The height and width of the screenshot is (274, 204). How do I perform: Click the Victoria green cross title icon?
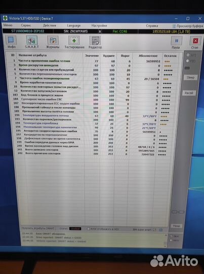click(5, 18)
